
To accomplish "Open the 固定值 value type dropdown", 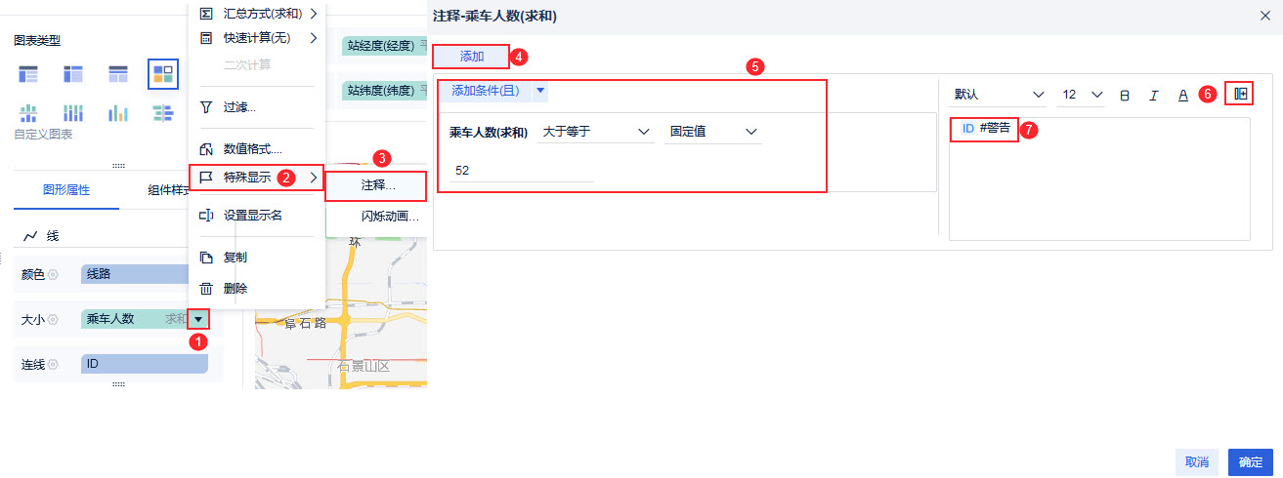I will coord(713,132).
